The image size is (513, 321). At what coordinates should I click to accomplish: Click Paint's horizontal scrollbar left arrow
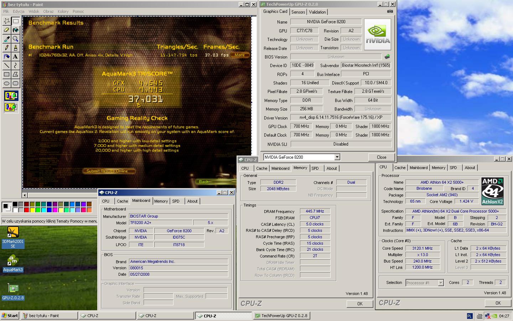pyautogui.click(x=25, y=195)
